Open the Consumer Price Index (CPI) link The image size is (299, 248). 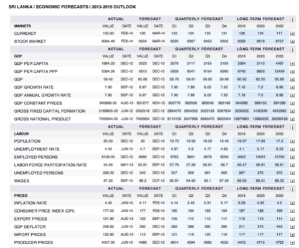[x=44, y=211]
